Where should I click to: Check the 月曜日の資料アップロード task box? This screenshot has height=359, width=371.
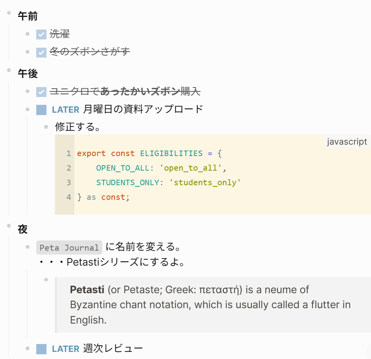click(41, 110)
